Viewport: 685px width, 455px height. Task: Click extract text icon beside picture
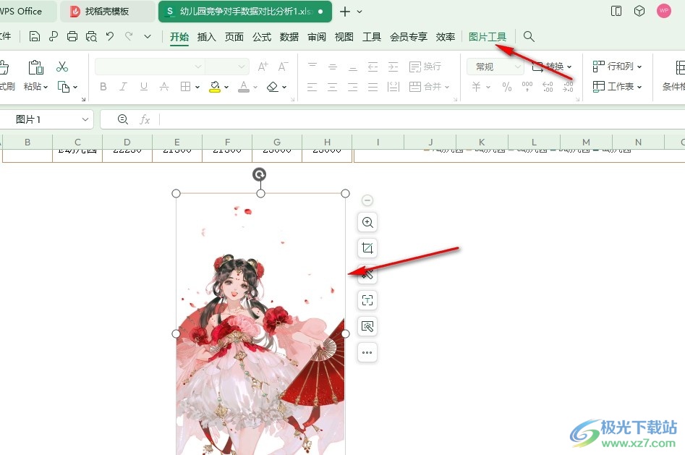(x=367, y=300)
